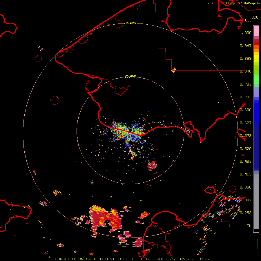
Task: Click the bright blue segment of color bar
Action: tap(256, 113)
